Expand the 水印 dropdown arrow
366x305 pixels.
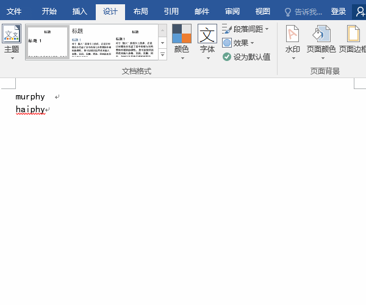[293, 58]
